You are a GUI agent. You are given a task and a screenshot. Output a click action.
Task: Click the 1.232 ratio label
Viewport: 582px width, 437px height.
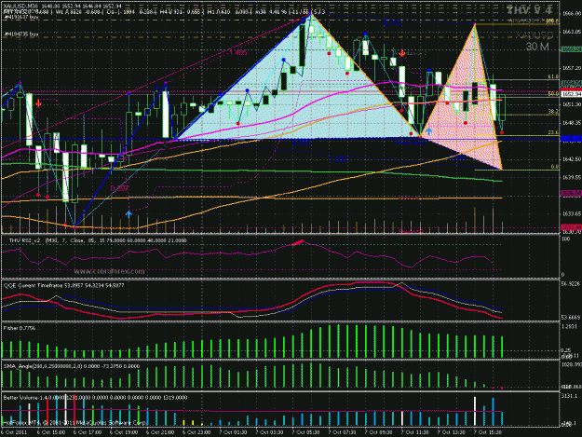tap(339, 159)
